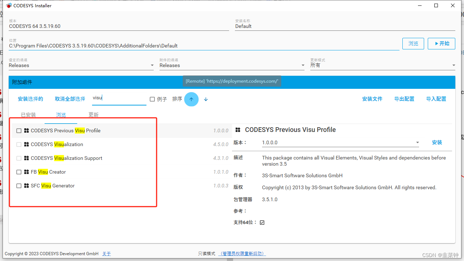Click the 附加组件 blue header bar
The width and height of the screenshot is (464, 261).
[232, 82]
